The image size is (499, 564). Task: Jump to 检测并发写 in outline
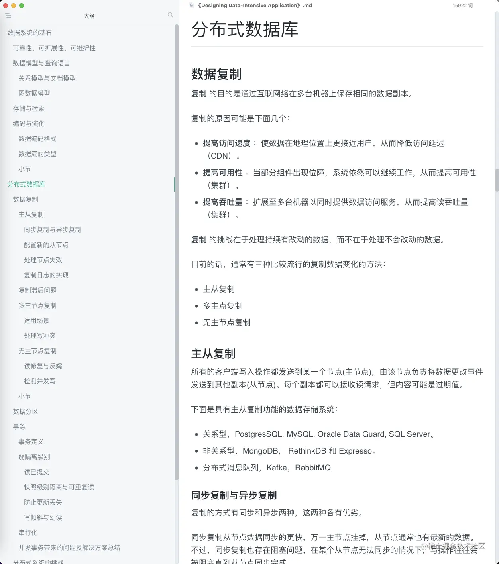(x=40, y=381)
